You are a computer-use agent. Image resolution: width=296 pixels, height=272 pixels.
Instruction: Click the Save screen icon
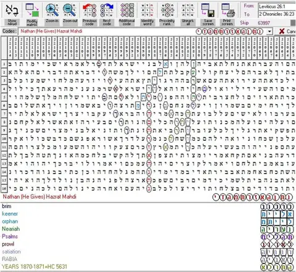tap(208, 10)
